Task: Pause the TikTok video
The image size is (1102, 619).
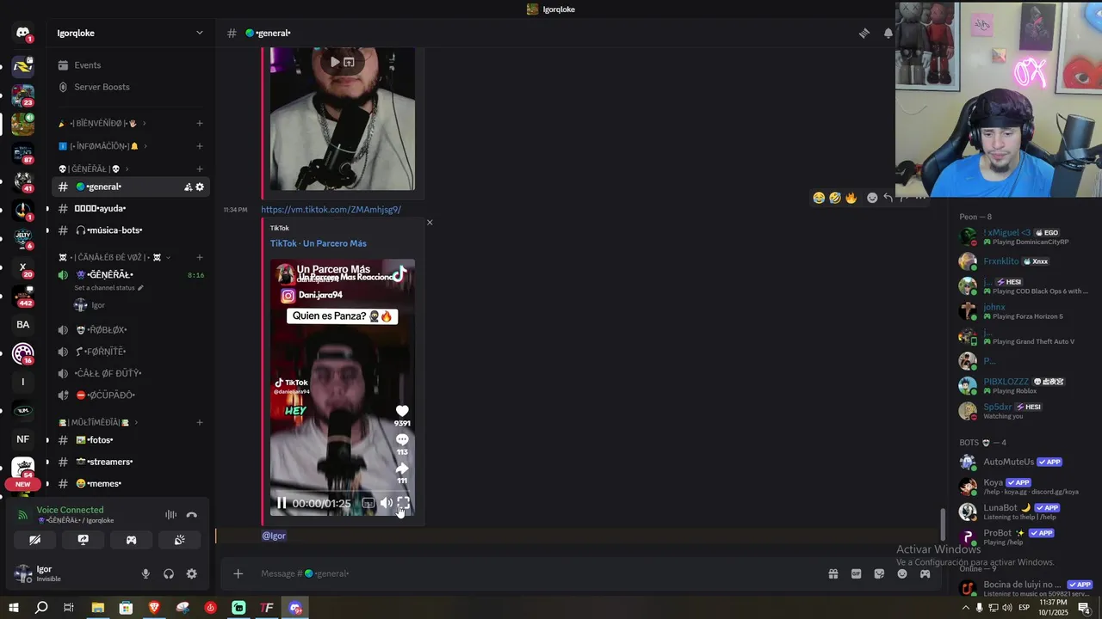Action: 282,503
